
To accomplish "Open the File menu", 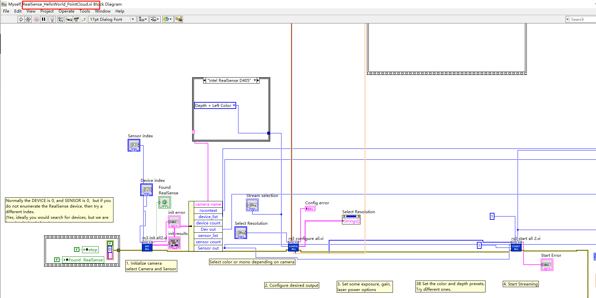I will coord(6,11).
